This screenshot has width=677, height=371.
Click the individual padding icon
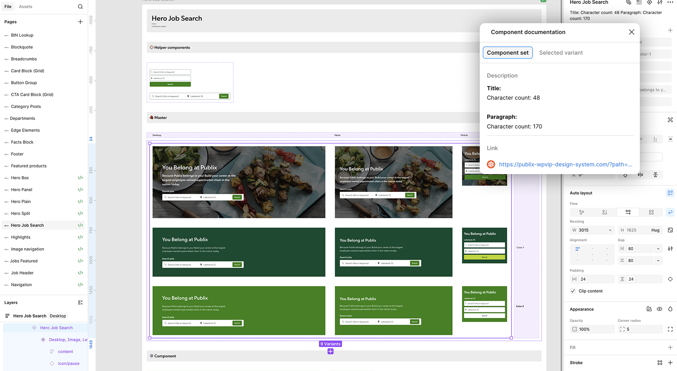pos(670,279)
